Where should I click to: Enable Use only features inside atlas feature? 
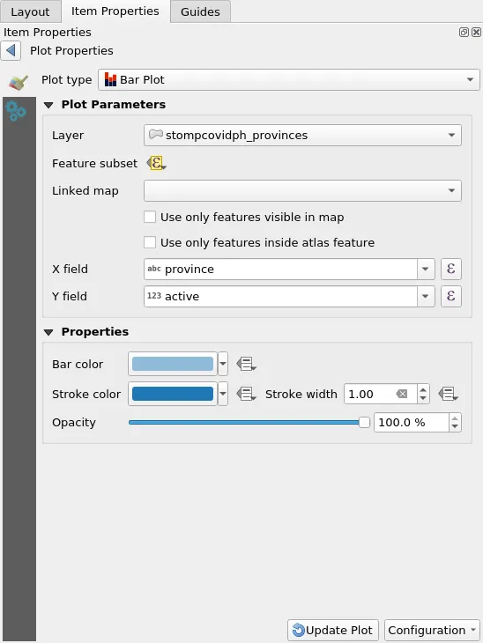pyautogui.click(x=150, y=242)
